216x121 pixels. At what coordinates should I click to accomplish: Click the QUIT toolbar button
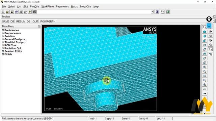(35, 22)
